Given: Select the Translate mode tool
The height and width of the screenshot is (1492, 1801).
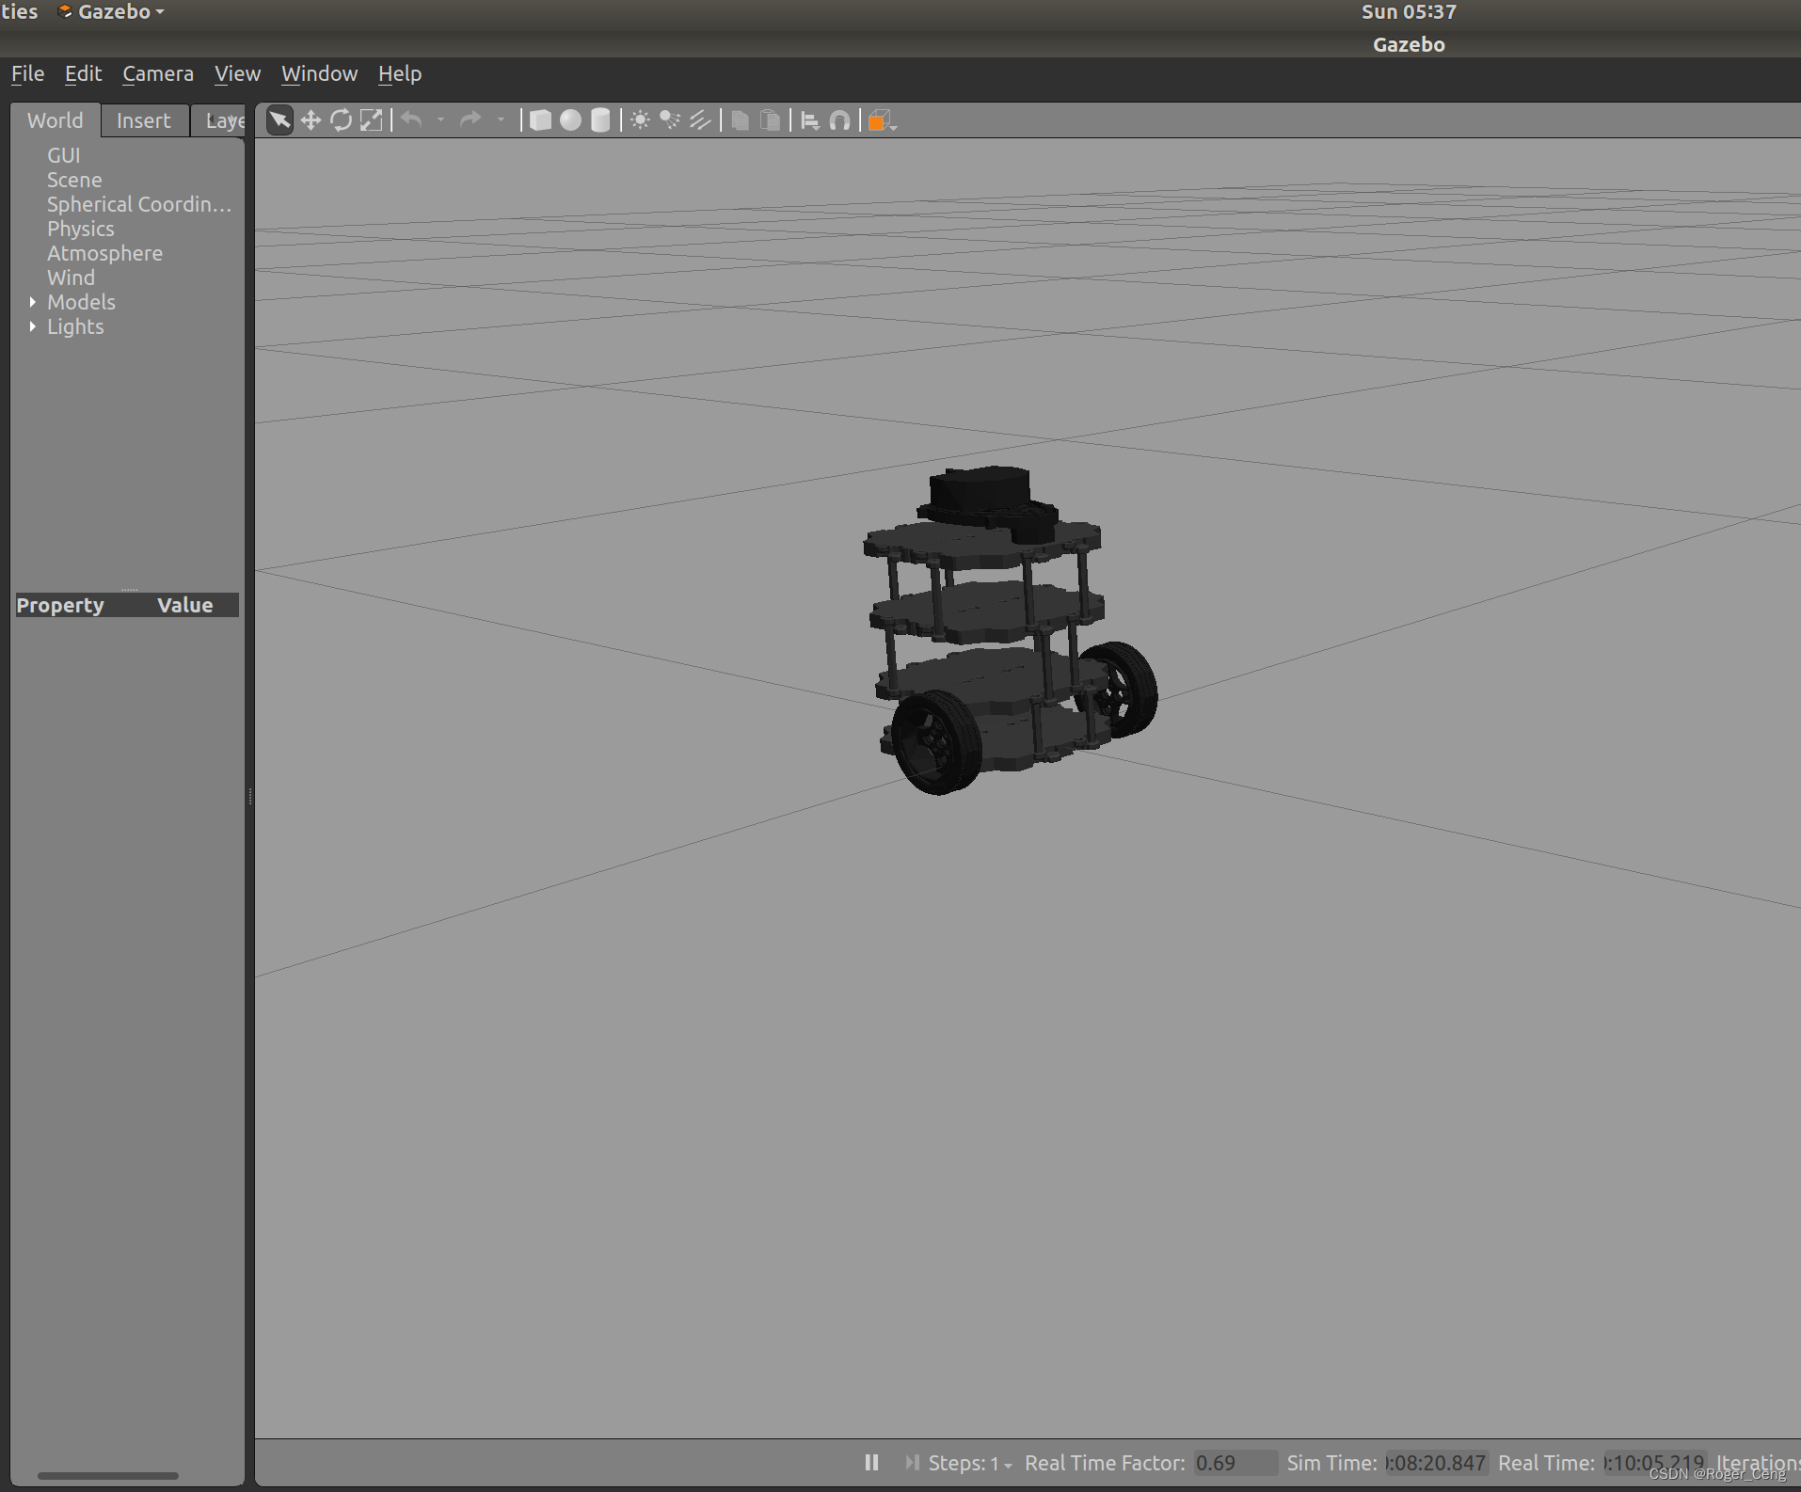Looking at the screenshot, I should tap(311, 120).
